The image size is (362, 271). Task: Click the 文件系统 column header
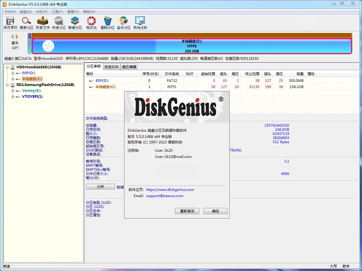172,74
